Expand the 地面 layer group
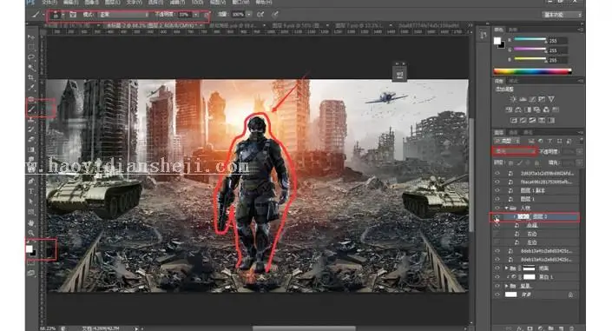This screenshot has height=331, width=612. pyautogui.click(x=506, y=268)
